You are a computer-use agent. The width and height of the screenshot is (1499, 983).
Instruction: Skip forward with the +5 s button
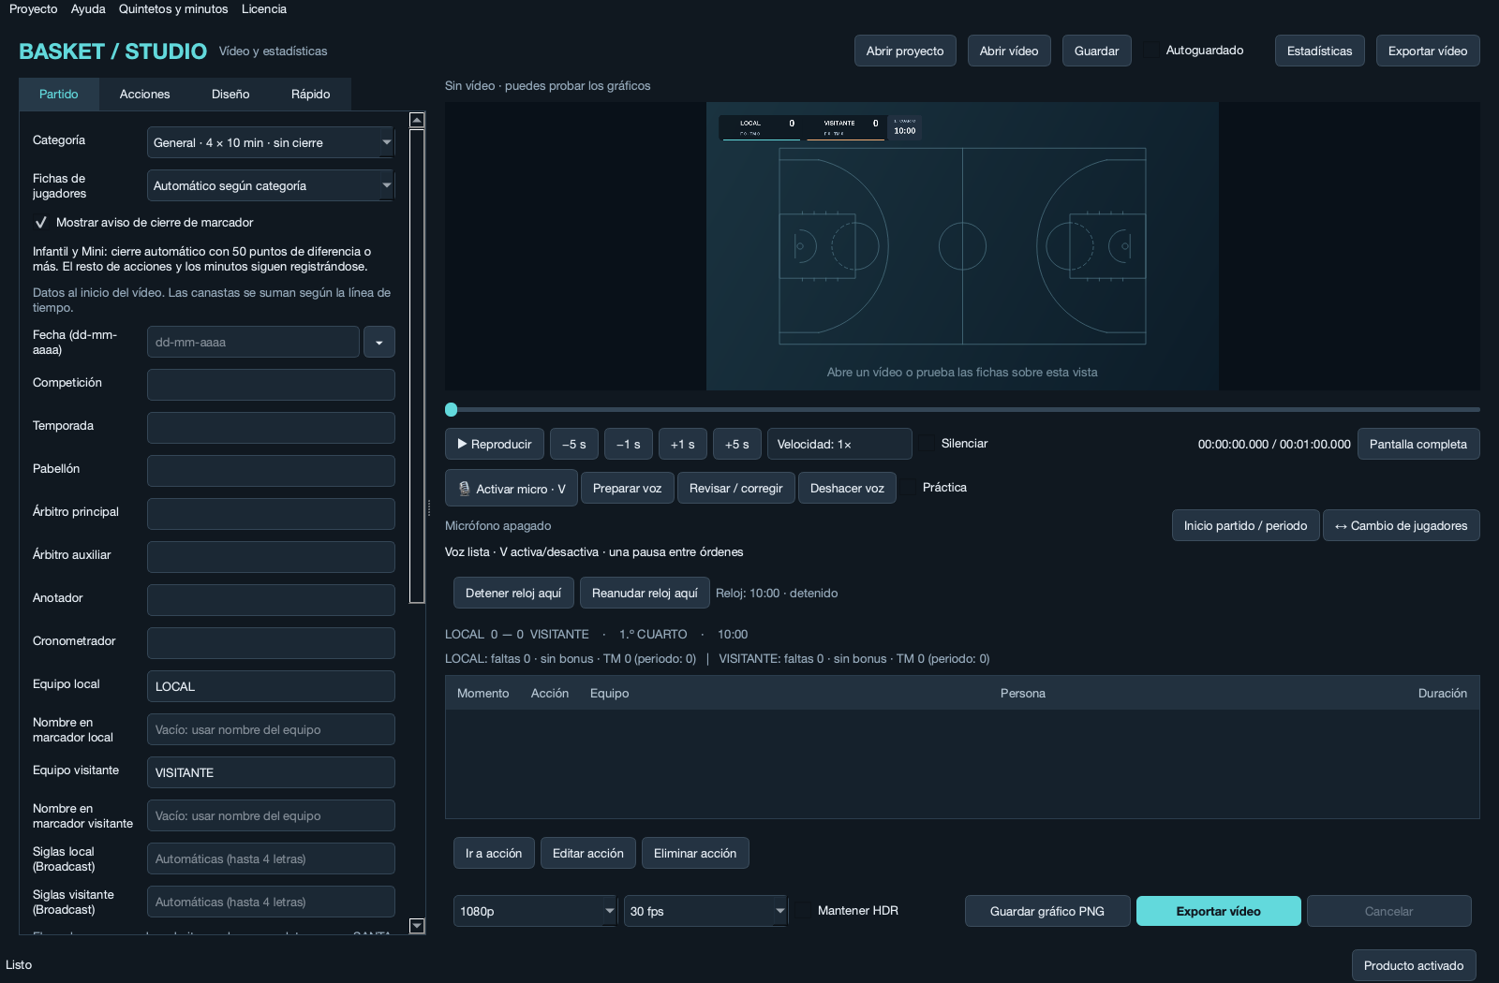737,444
